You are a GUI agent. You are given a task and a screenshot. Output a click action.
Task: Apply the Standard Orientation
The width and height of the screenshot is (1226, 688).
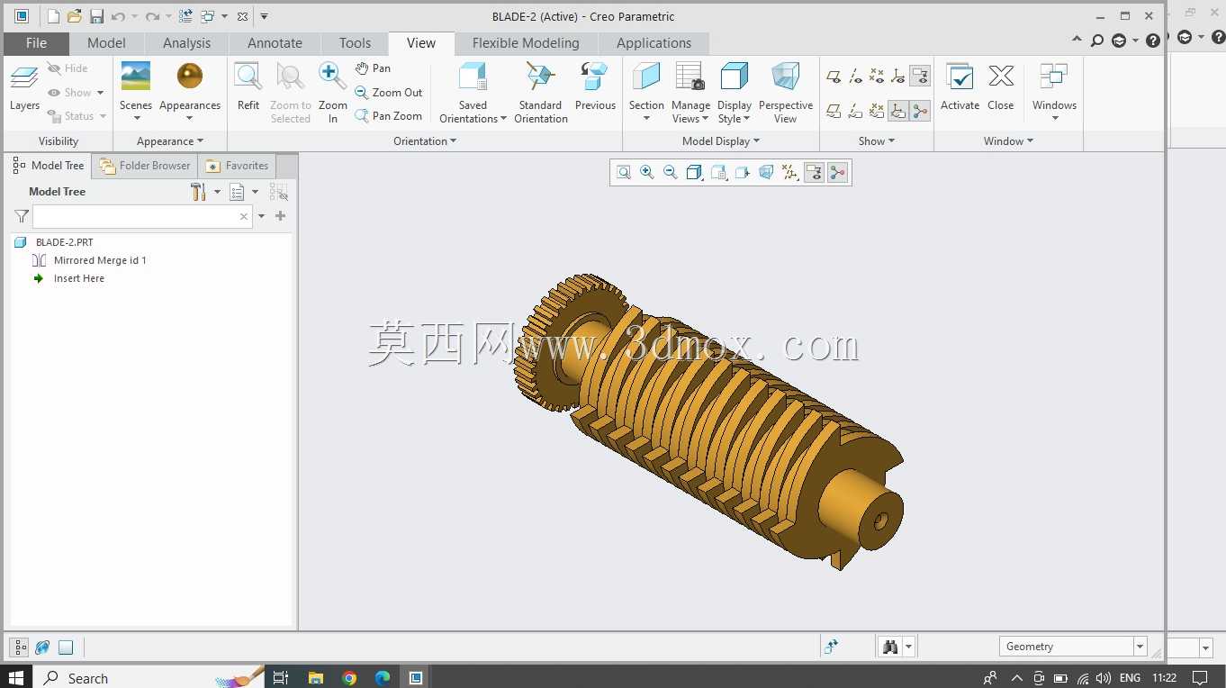(541, 92)
